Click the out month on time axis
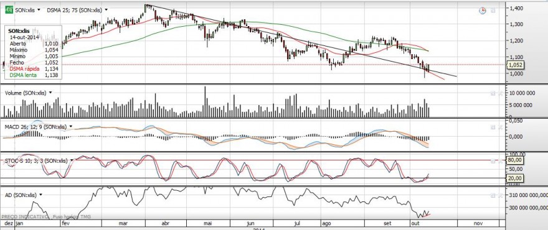This screenshot has width=548, height=230. pos(415,223)
